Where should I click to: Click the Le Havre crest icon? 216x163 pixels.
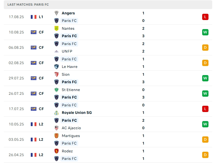57,67
